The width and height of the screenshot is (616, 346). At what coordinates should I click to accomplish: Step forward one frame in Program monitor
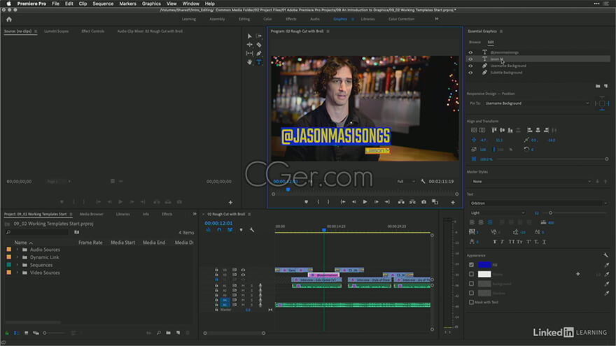377,201
